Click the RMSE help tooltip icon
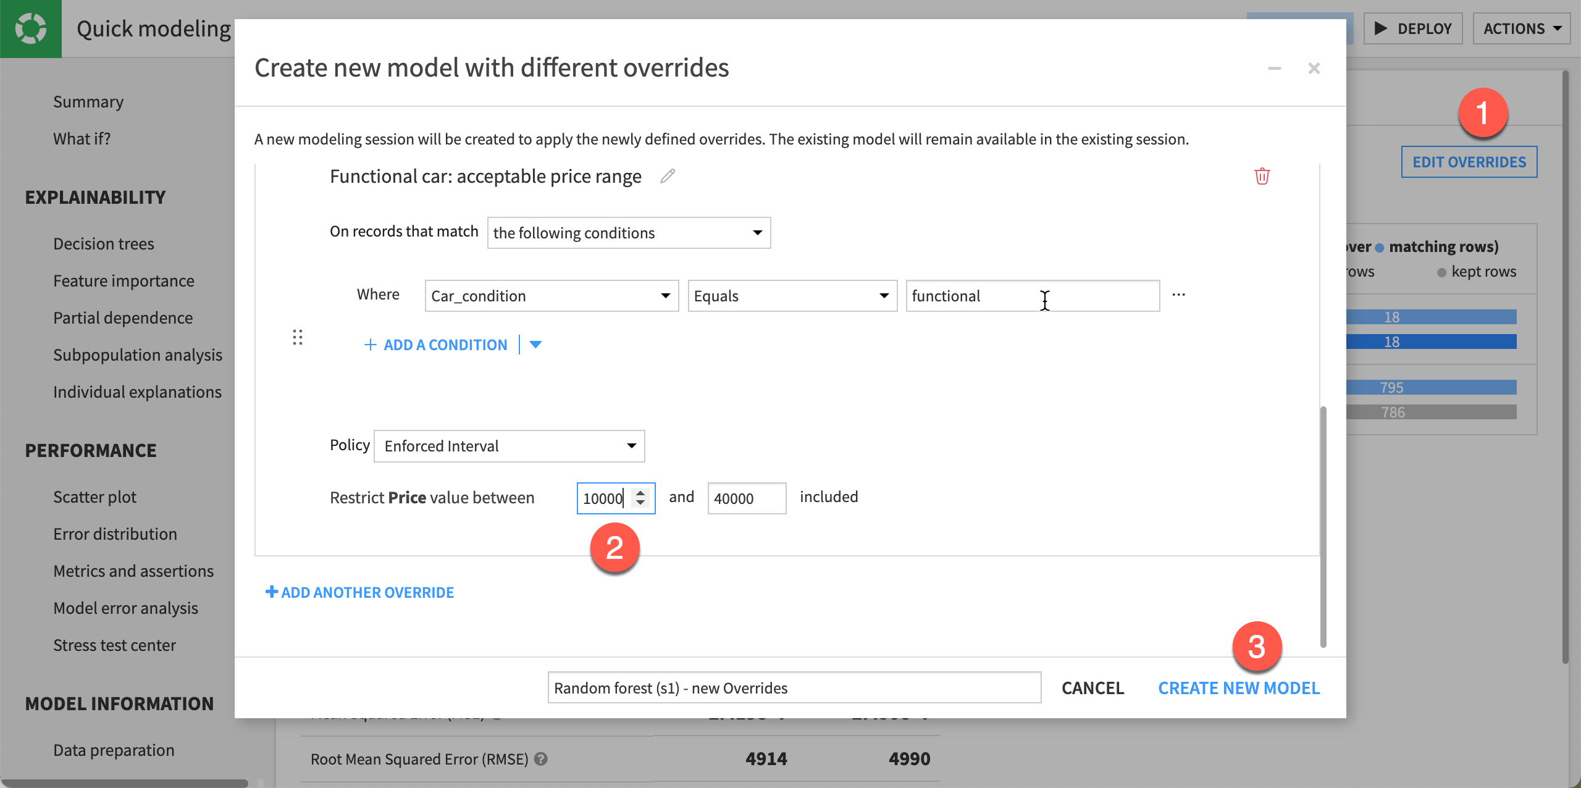1581x788 pixels. click(x=540, y=760)
